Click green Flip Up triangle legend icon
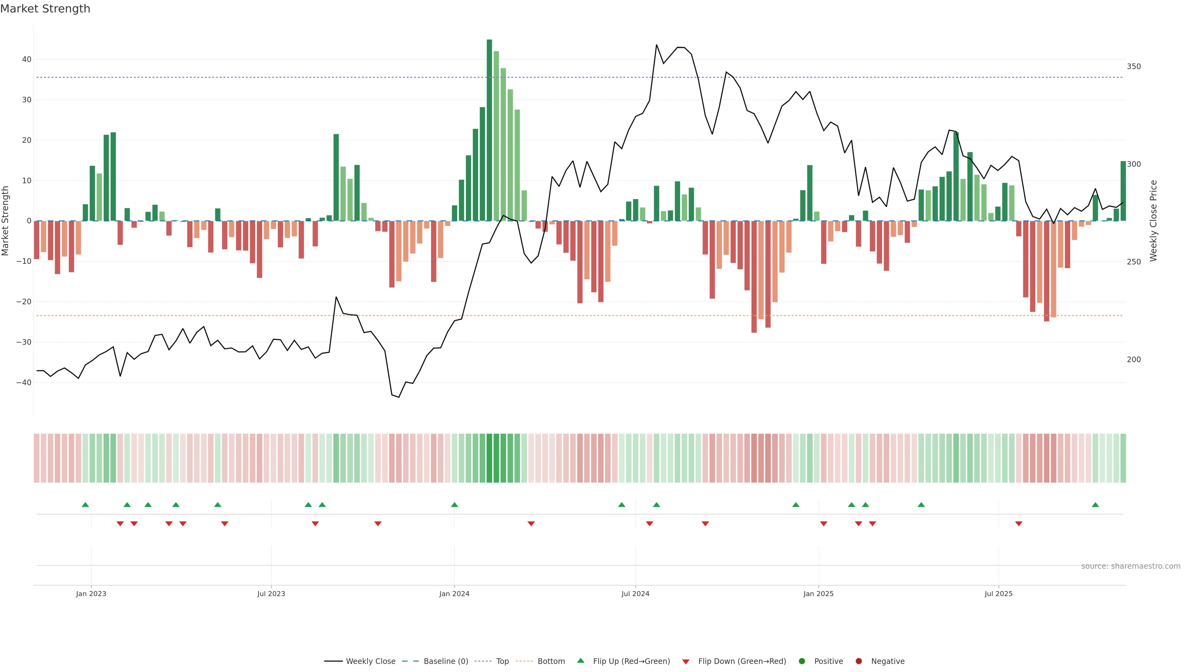Viewport: 1196px width, 672px height. click(x=580, y=661)
